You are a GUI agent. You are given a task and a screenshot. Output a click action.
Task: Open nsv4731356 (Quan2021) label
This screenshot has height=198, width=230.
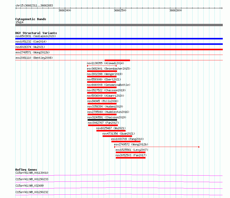click(119, 134)
